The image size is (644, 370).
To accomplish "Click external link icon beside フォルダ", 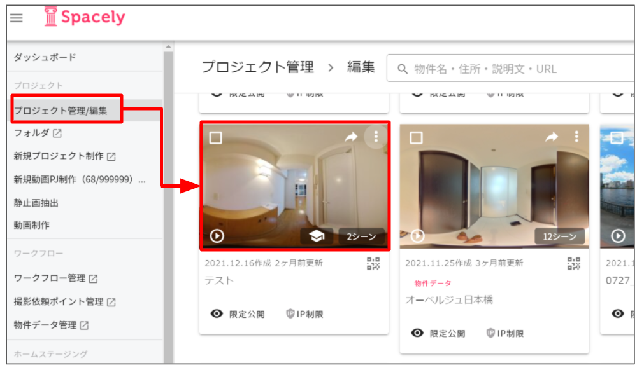I will click(57, 133).
